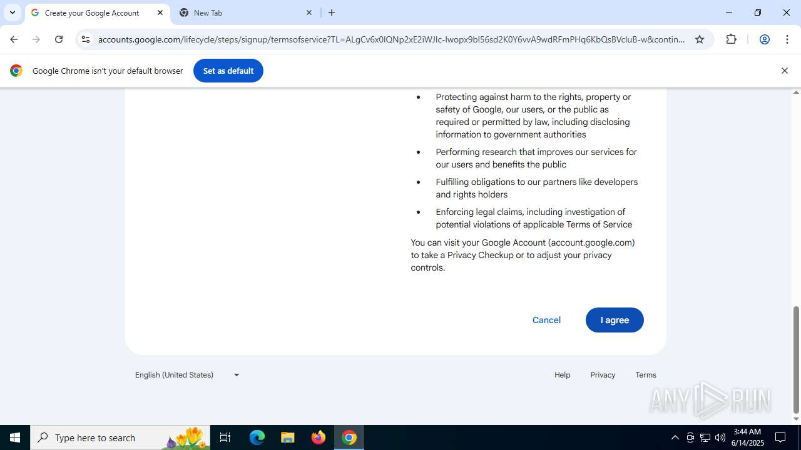Viewport: 801px width, 450px height.
Task: Click the Cancel button
Action: click(x=546, y=320)
